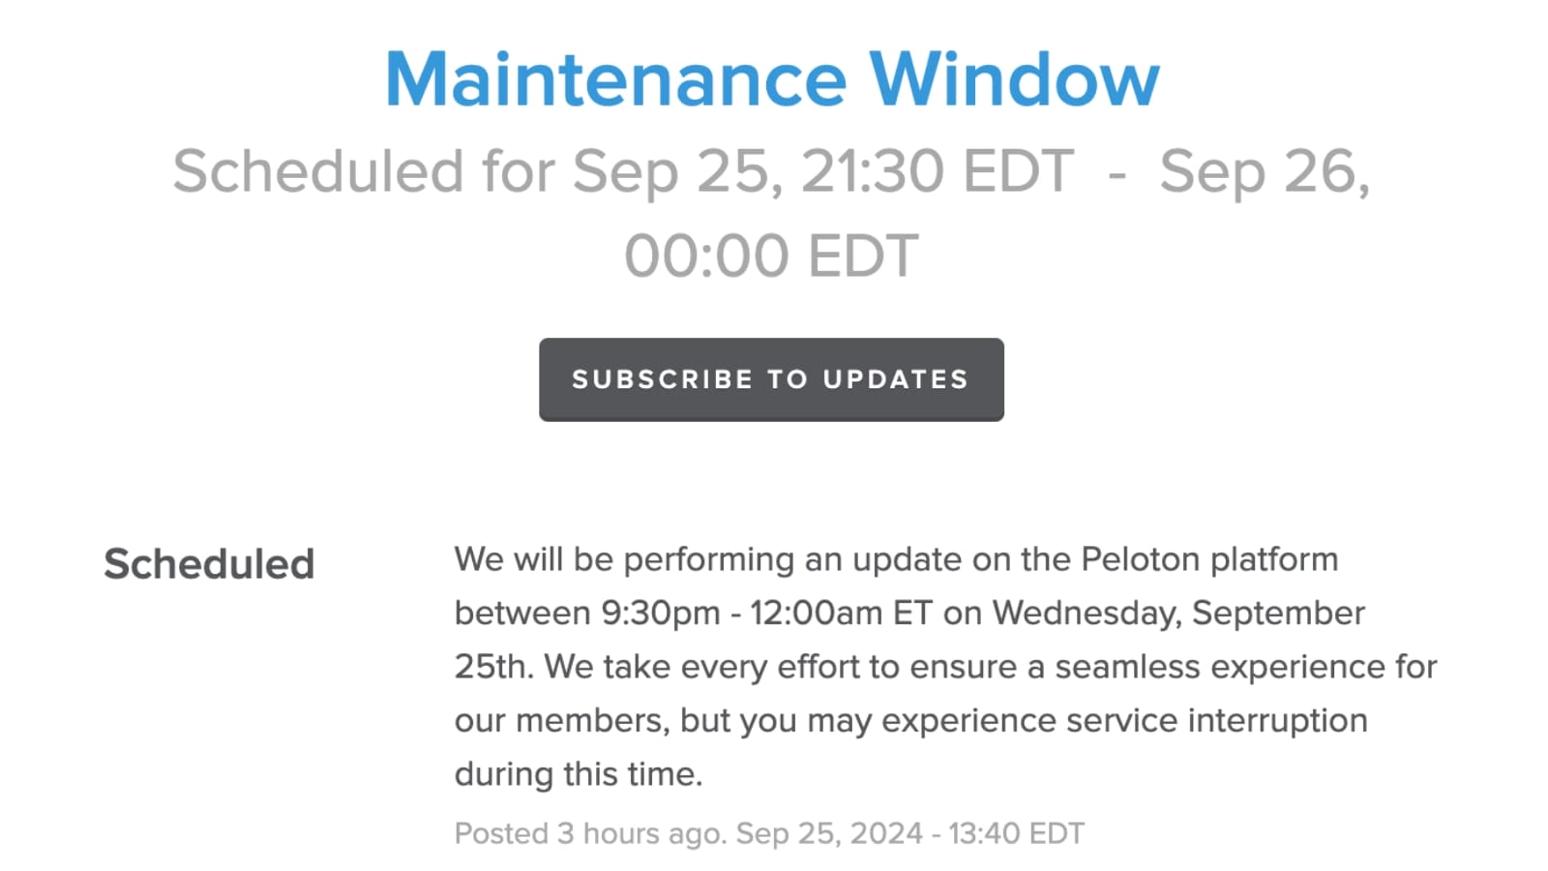The image size is (1548, 871).
Task: Click the Subscribe to Updates button
Action: 771,379
